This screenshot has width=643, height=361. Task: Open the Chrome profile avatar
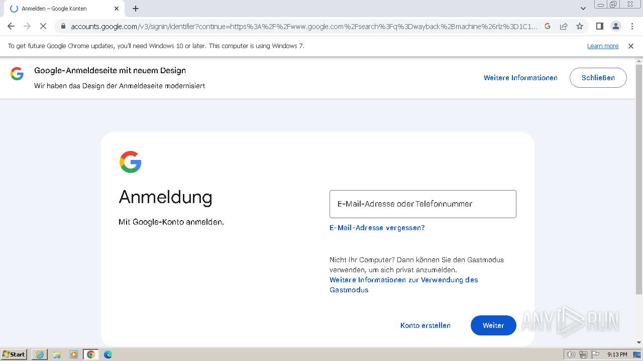pyautogui.click(x=615, y=26)
